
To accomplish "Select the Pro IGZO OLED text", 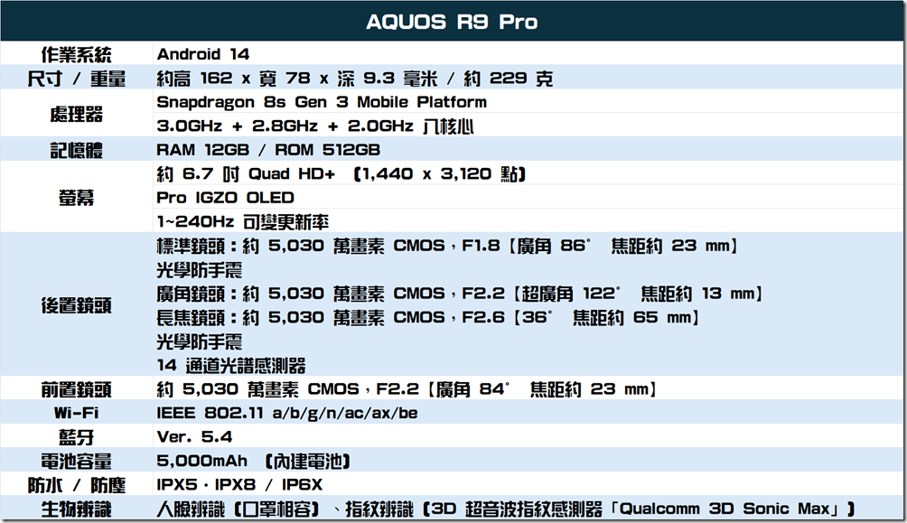I will click(x=225, y=197).
